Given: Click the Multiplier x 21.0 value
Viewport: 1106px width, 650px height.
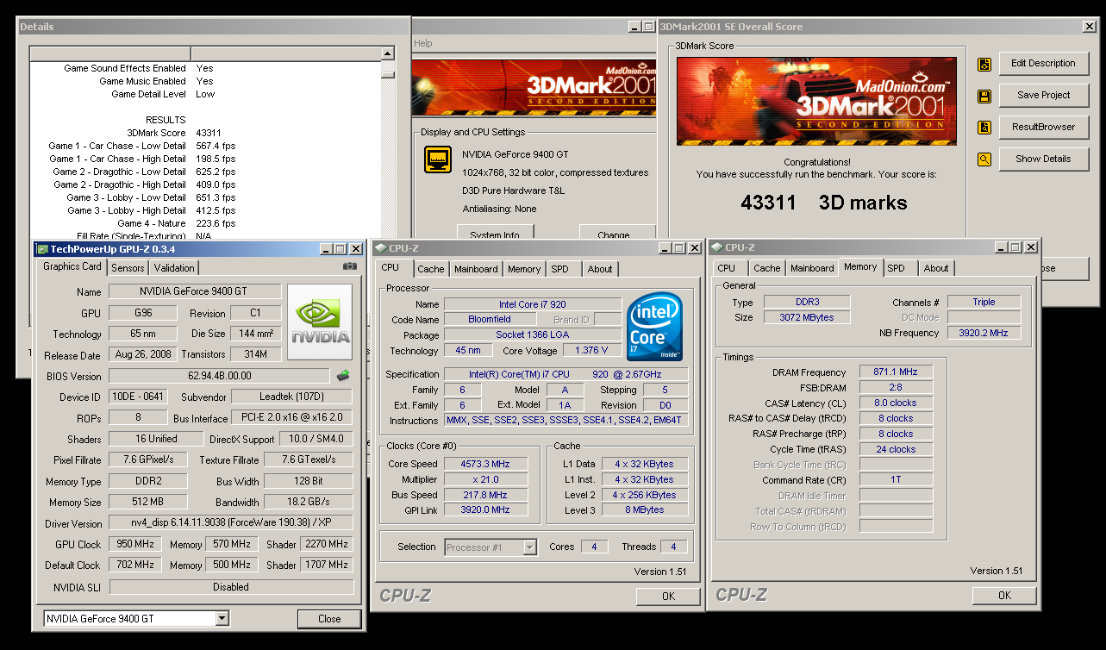Looking at the screenshot, I should coord(487,479).
